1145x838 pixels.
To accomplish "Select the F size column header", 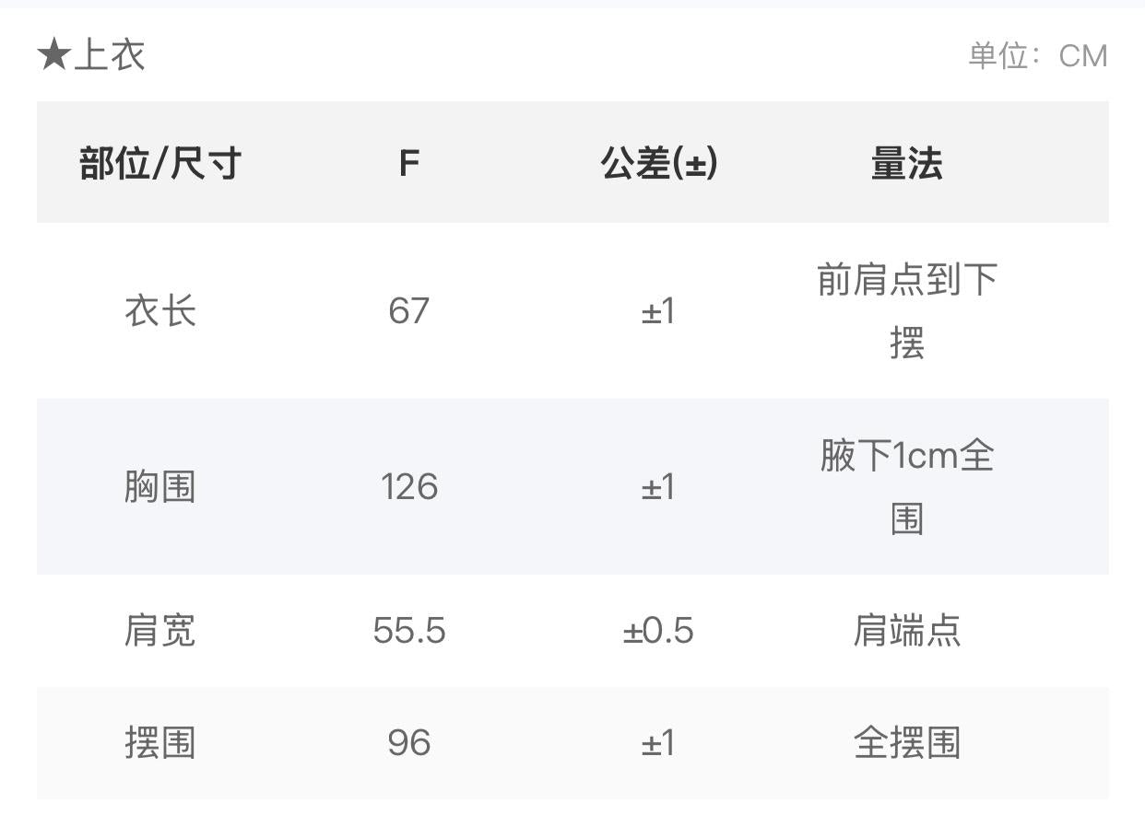I will (x=408, y=164).
